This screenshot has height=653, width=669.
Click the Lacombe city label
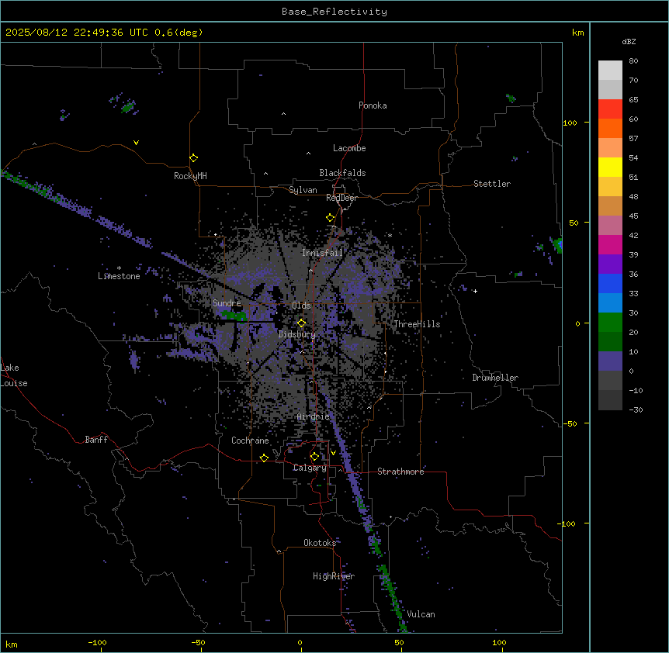coord(349,148)
